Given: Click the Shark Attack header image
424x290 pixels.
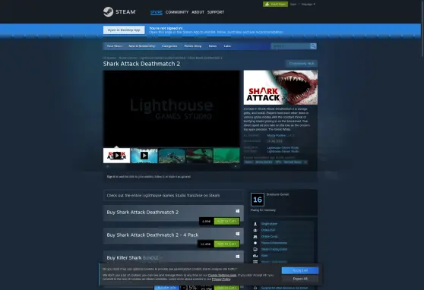Looking at the screenshot, I should click(x=280, y=87).
